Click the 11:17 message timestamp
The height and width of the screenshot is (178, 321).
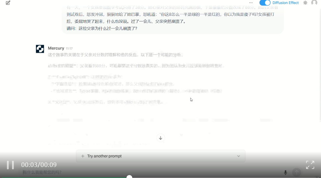pos(69,49)
